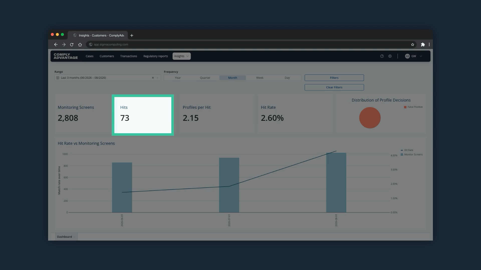
Task: Click the 2026-08-01 bar
Action: click(336, 182)
